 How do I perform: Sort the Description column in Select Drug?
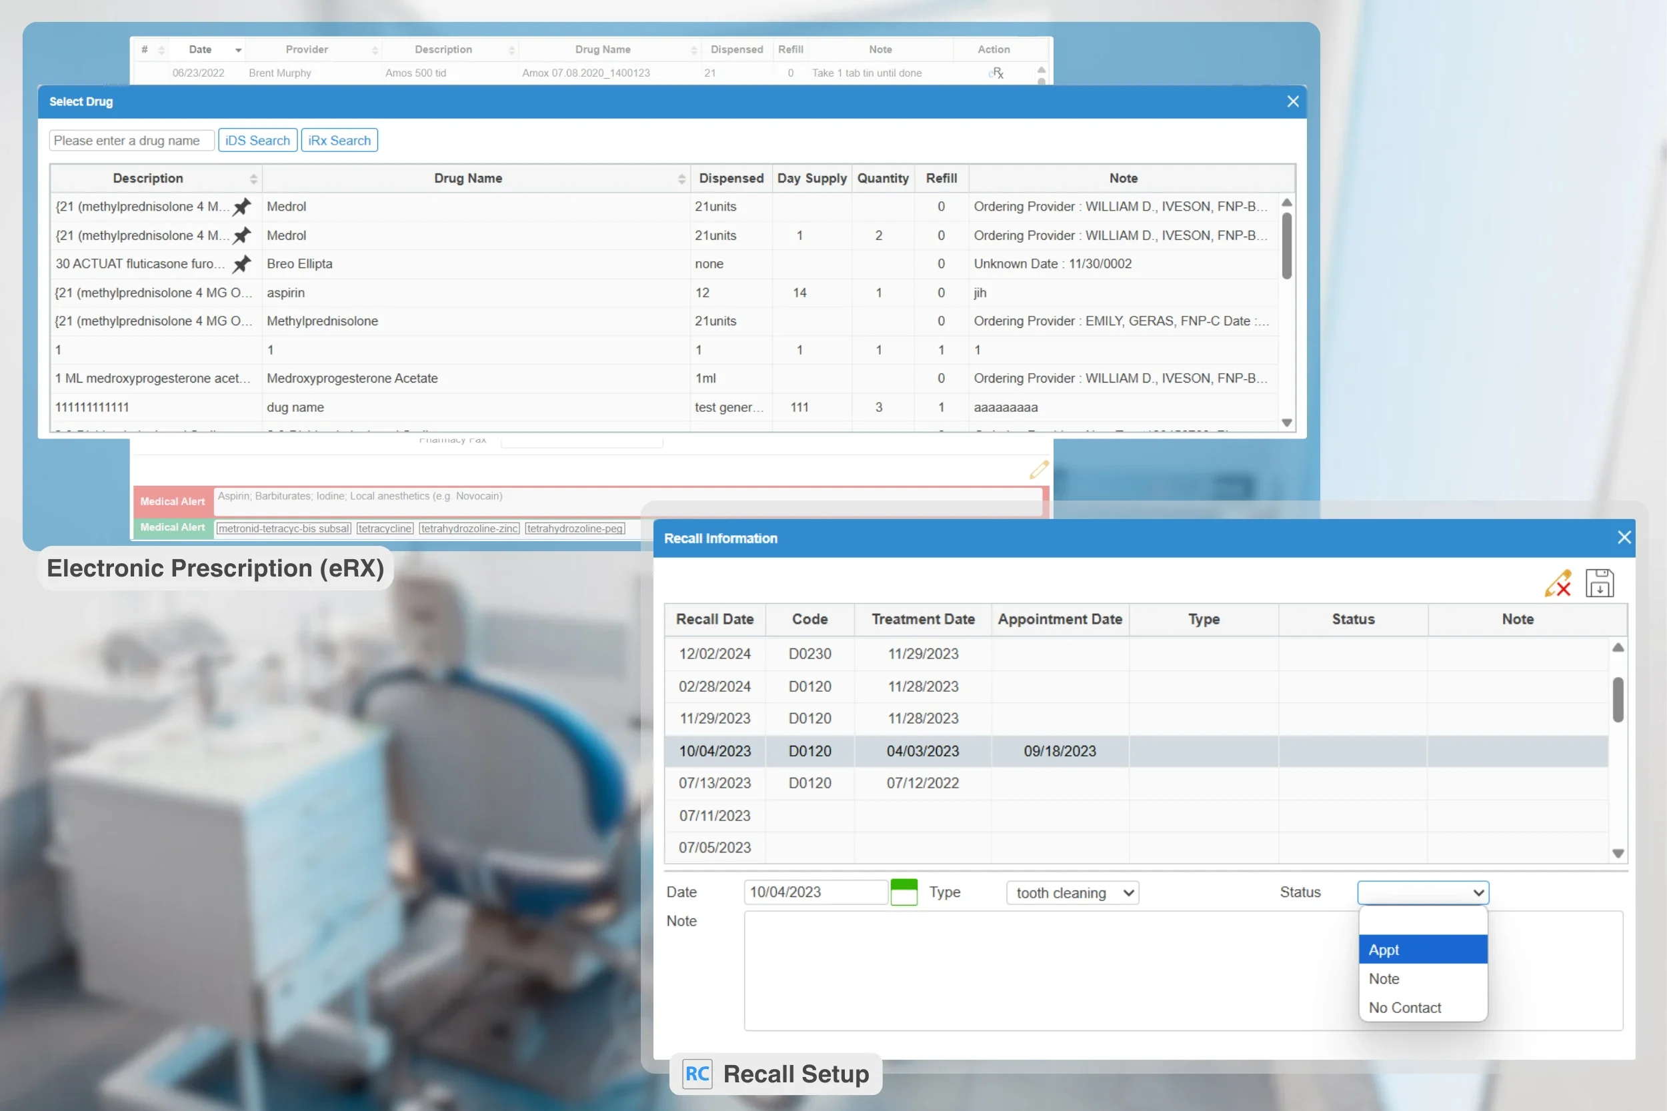(253, 178)
